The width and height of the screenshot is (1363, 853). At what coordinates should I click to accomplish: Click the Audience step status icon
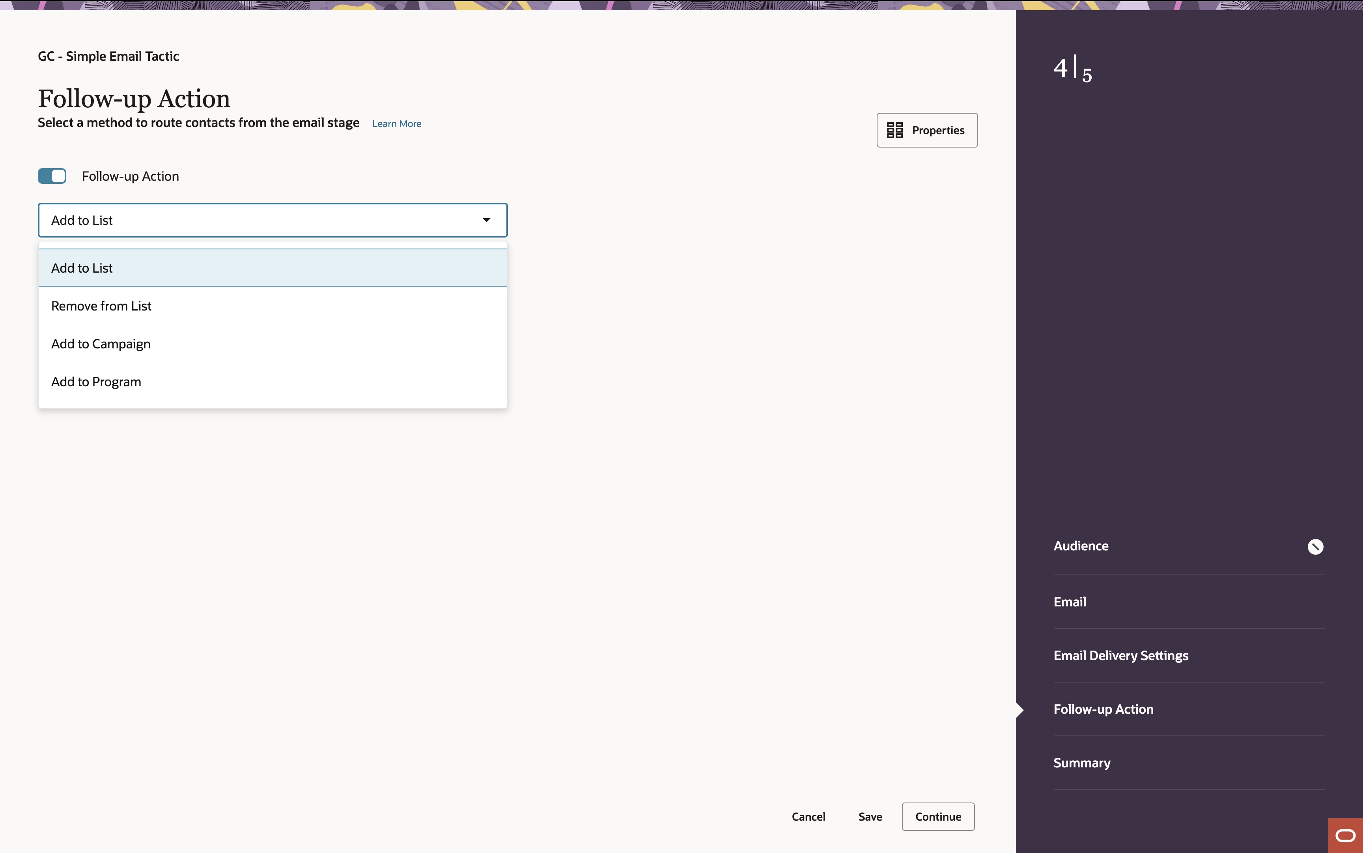1315,547
